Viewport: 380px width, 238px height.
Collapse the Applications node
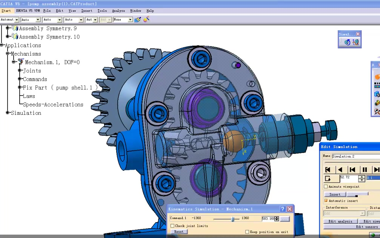pyautogui.click(x=2, y=45)
